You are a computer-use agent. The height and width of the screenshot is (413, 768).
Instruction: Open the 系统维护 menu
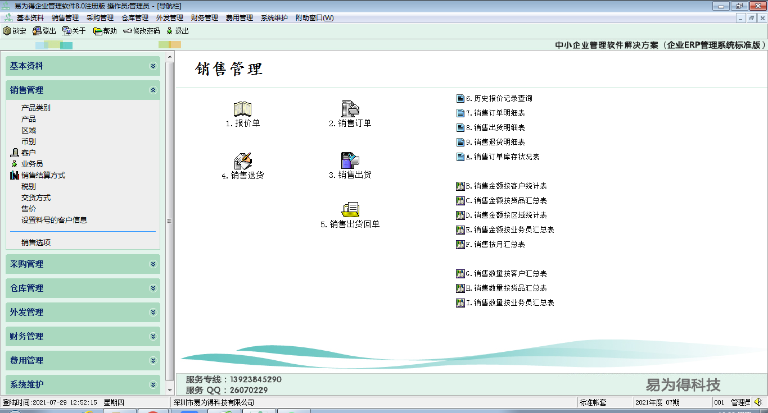pos(273,17)
